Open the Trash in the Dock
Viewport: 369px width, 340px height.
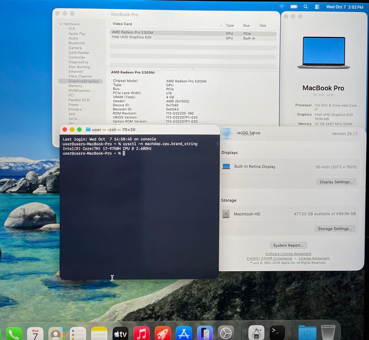click(328, 333)
